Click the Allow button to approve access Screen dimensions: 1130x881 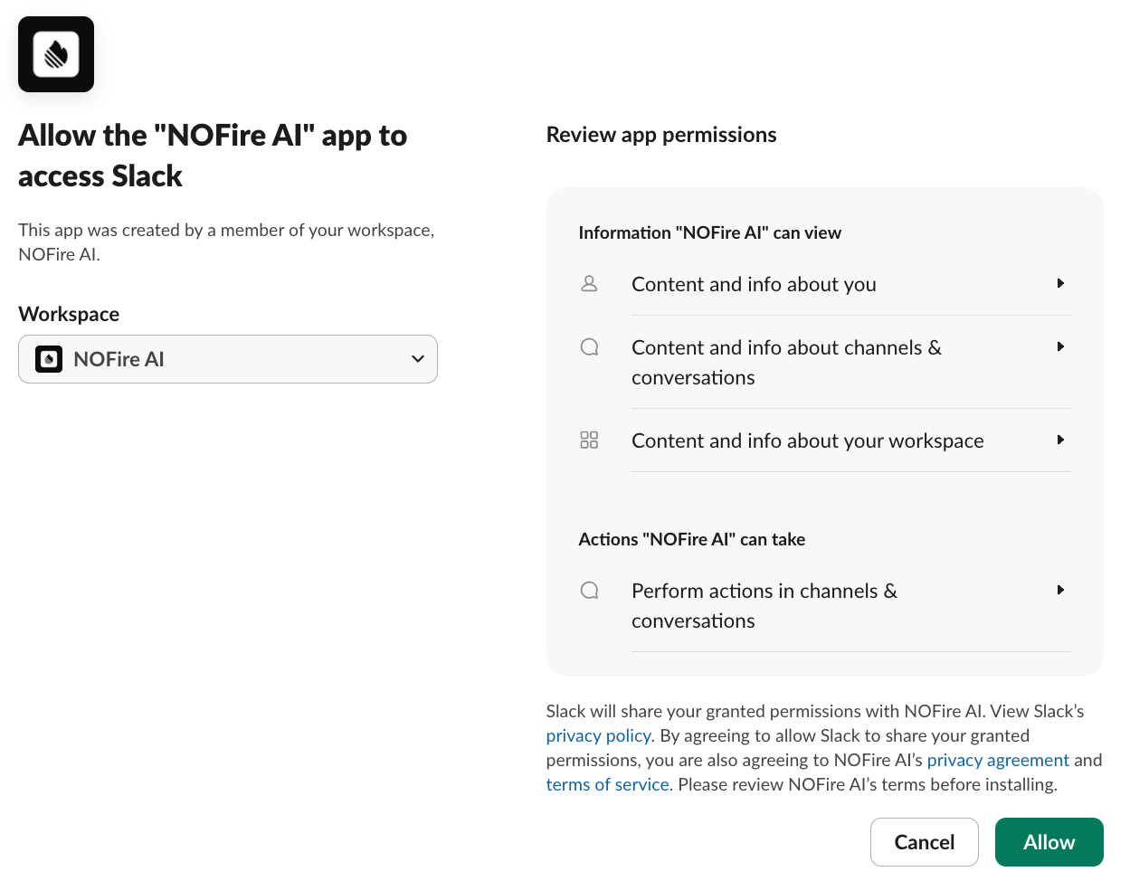pos(1049,842)
